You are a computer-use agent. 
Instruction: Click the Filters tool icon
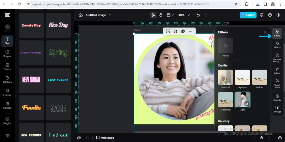point(277,33)
